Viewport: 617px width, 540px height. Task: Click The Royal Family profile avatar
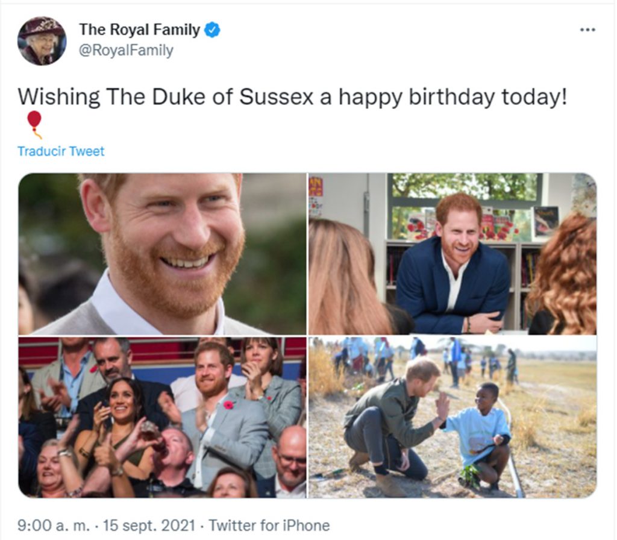point(42,40)
